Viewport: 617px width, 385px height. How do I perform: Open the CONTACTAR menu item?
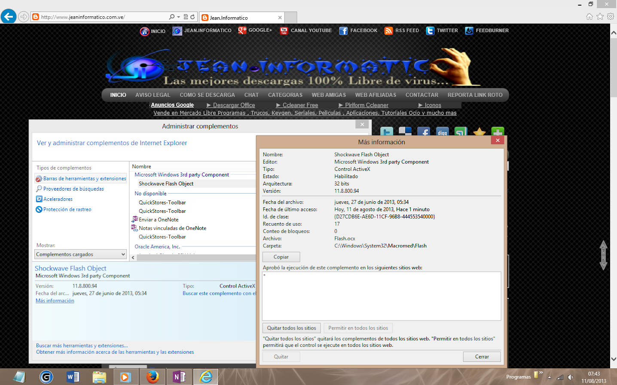[422, 95]
